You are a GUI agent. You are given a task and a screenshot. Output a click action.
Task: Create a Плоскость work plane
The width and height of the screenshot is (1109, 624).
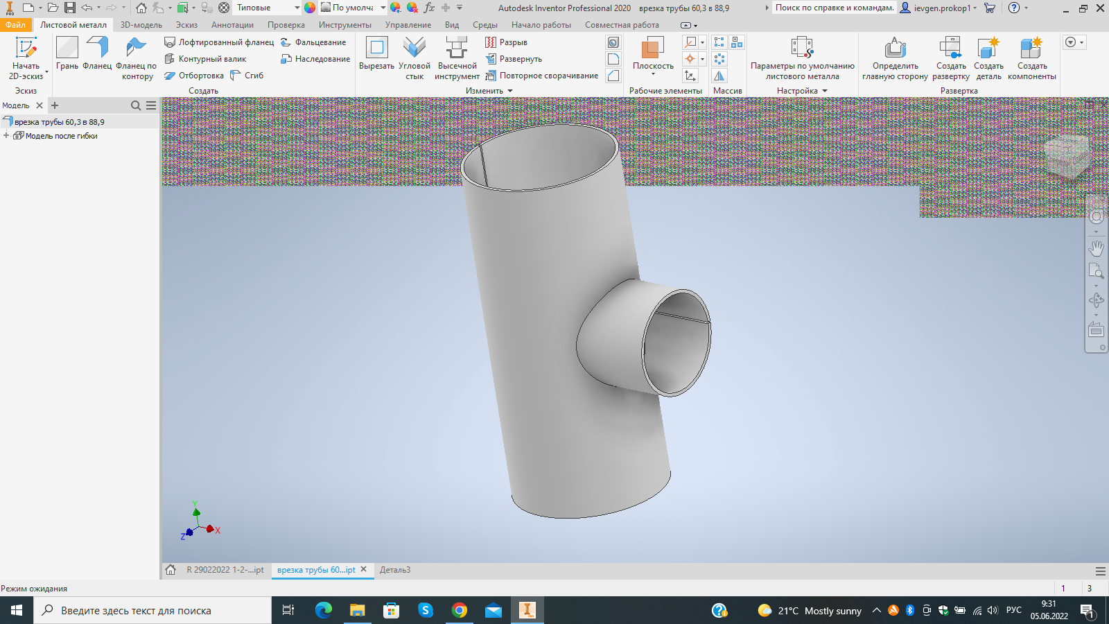click(653, 53)
